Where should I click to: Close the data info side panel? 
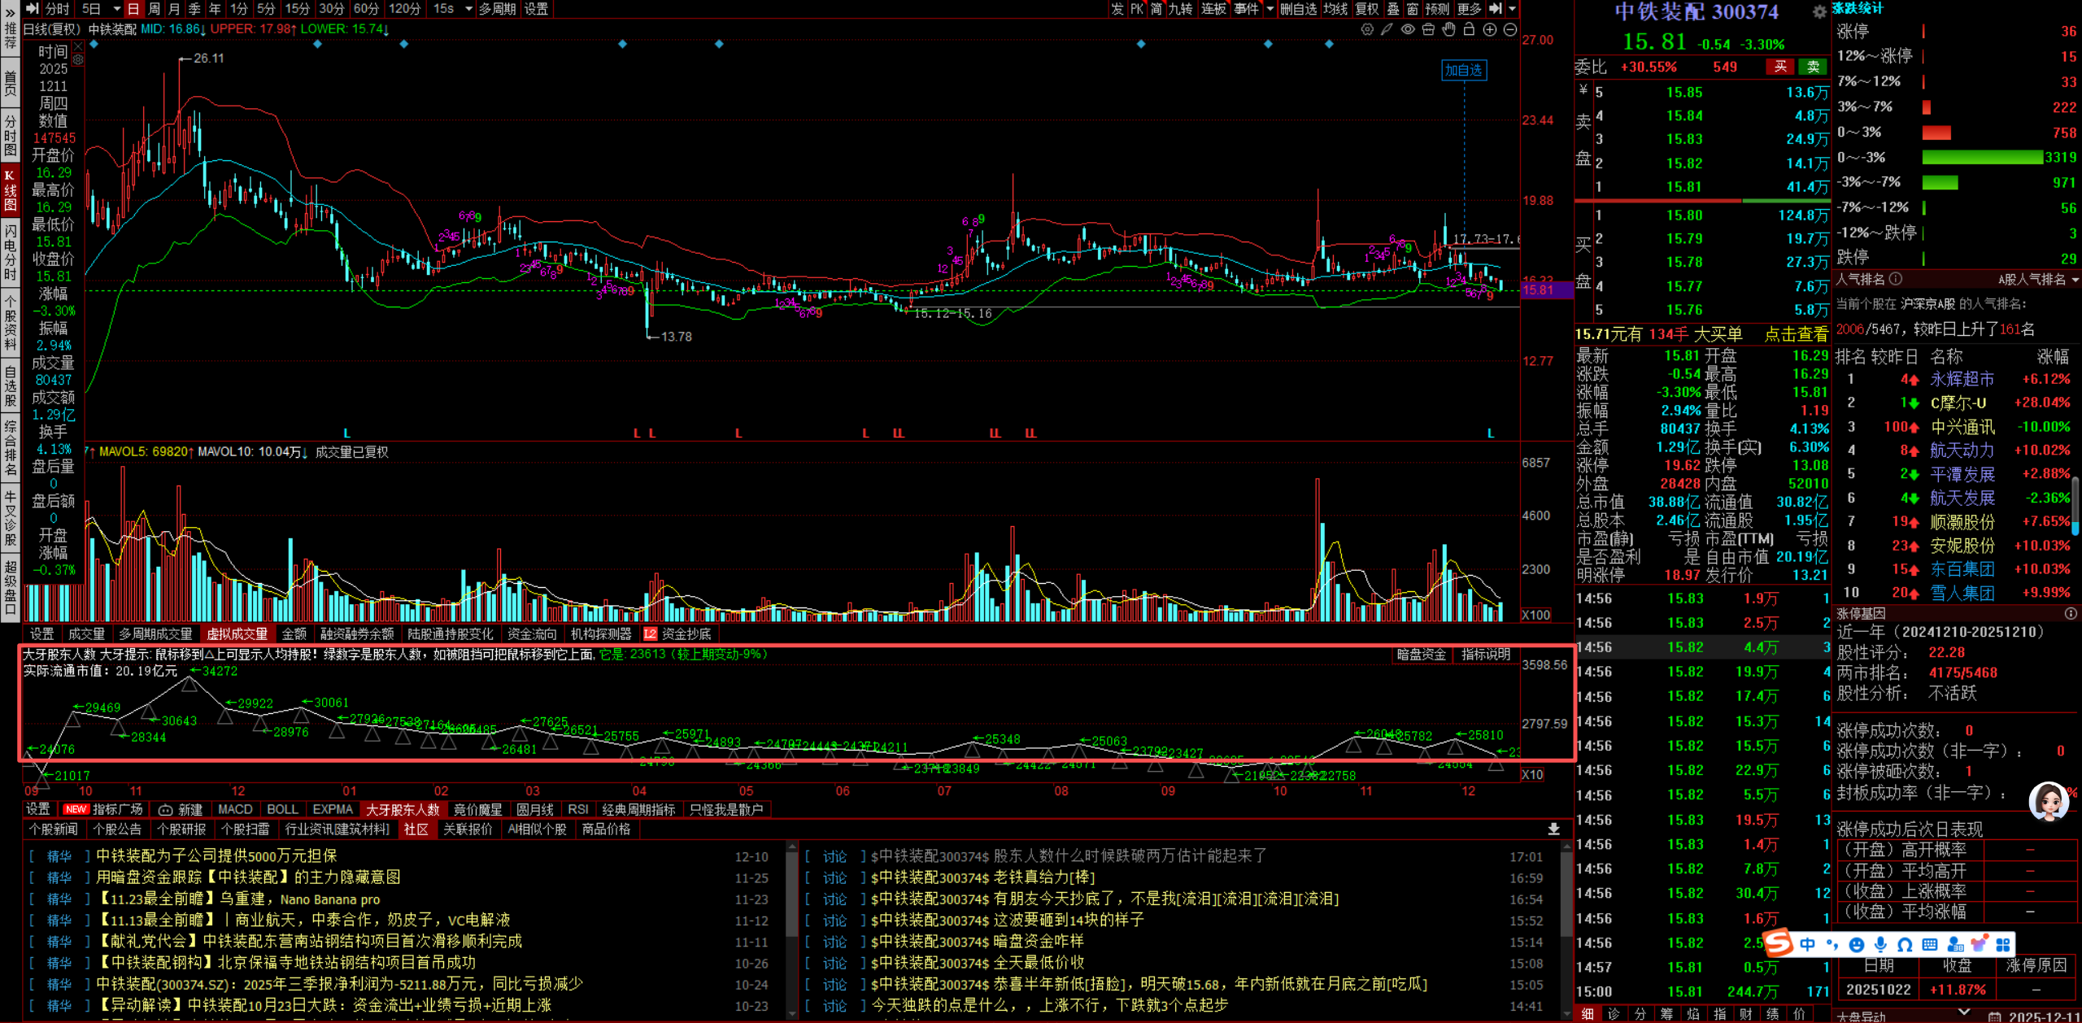[x=78, y=47]
